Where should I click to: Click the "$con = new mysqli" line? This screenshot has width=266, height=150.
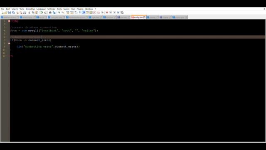coord(54,30)
